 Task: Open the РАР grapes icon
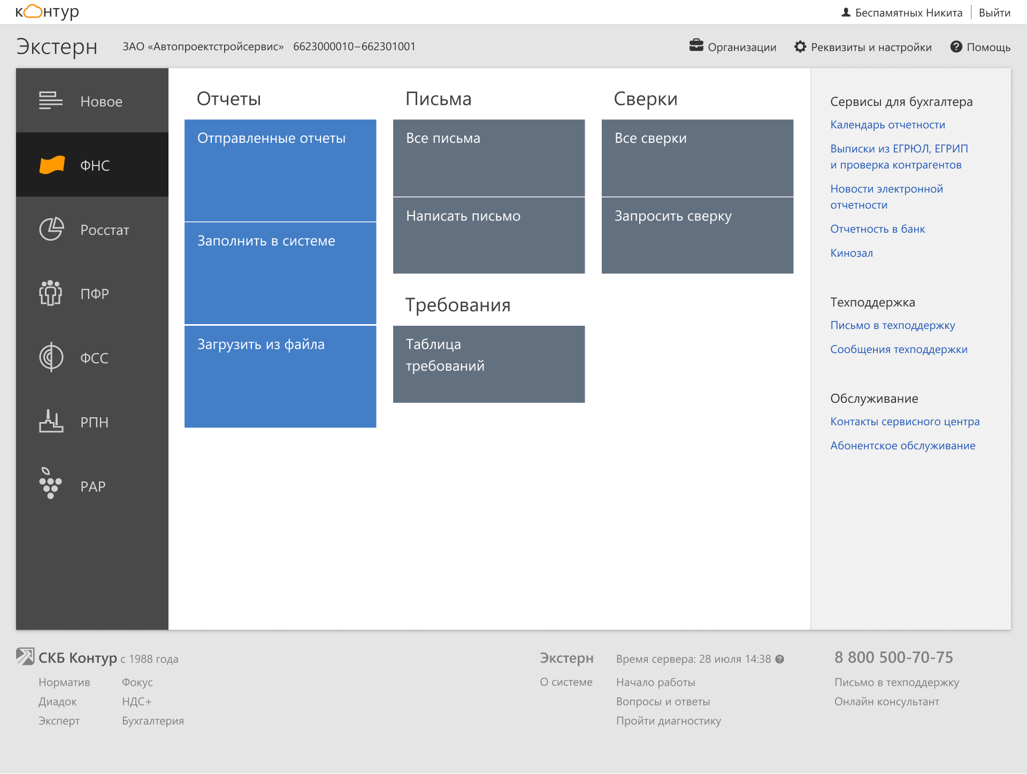(50, 484)
